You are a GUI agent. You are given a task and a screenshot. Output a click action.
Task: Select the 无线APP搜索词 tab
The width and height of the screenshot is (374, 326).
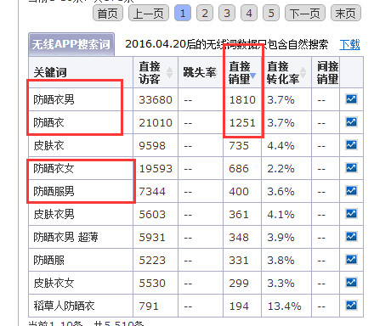(71, 44)
